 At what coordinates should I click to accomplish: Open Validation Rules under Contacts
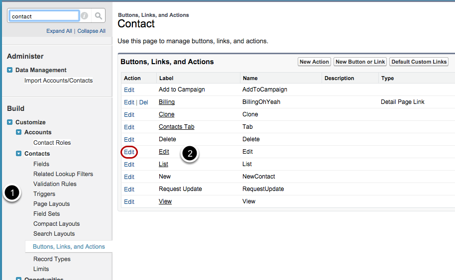pos(55,184)
